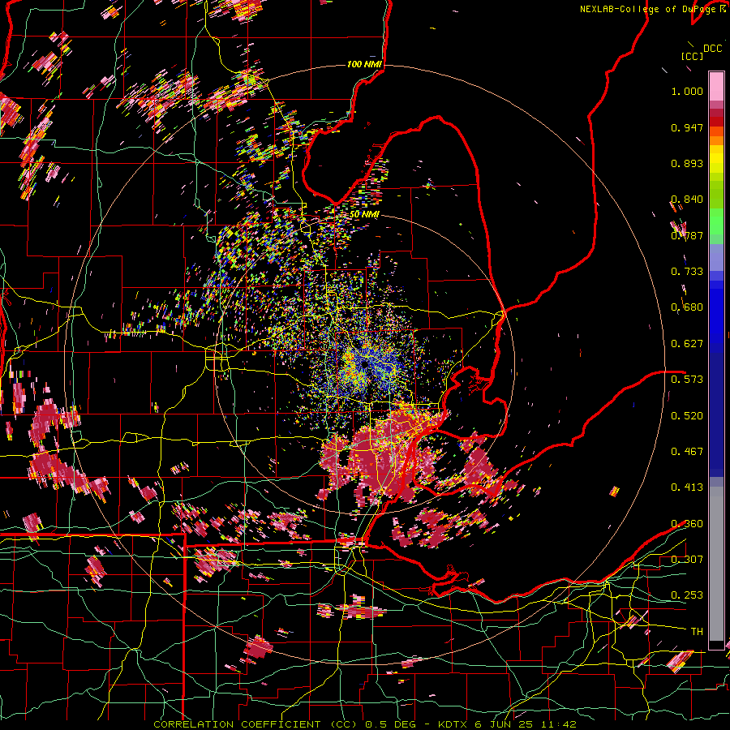This screenshot has height=730, width=730.
Task: Click the 0.307 scale value
Action: (687, 560)
